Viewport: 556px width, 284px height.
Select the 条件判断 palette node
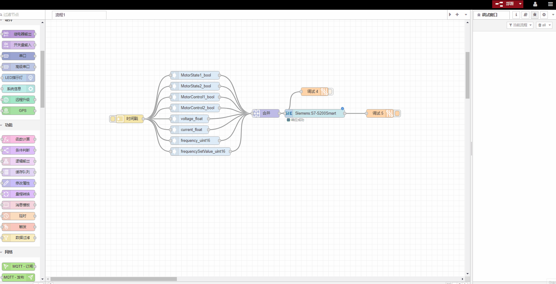(x=18, y=150)
